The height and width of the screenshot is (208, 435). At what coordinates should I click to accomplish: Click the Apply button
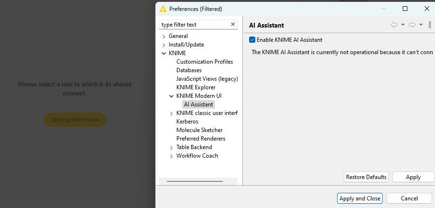[x=413, y=177]
